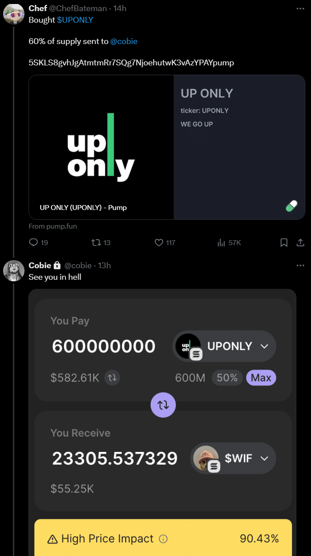Click the You Pay amount field
The image size is (311, 556).
[104, 346]
